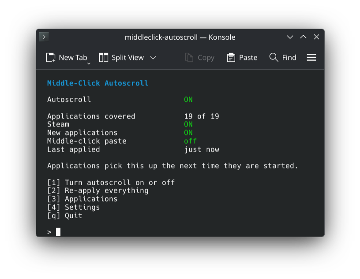Viewport: 360px width, 279px height.
Task: Click the Split View icon
Action: click(104, 57)
